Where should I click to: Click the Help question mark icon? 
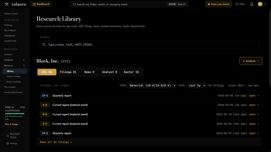237,4
